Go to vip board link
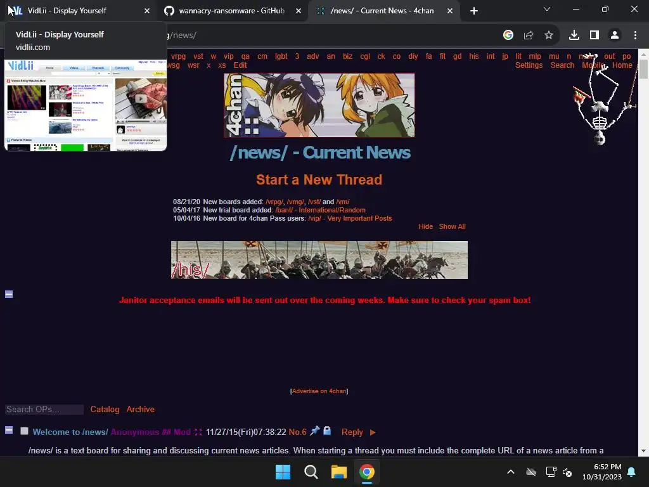This screenshot has height=487, width=649. [x=228, y=56]
